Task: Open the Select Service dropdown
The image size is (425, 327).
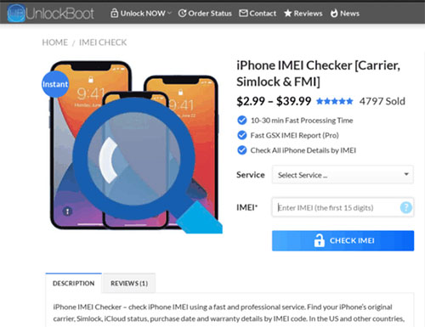Action: (343, 175)
